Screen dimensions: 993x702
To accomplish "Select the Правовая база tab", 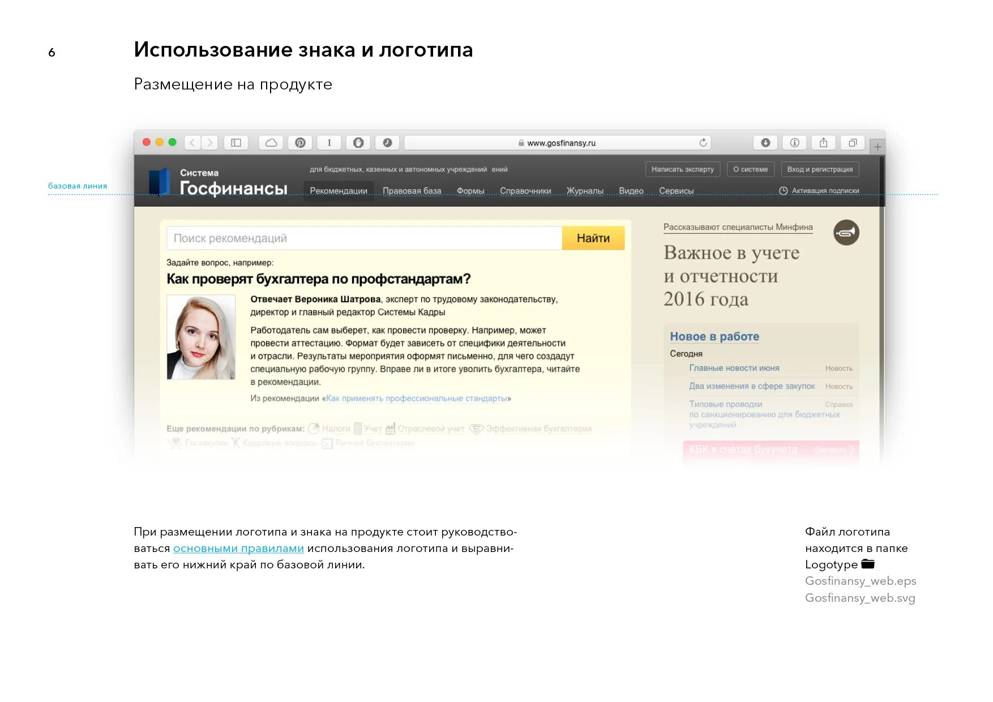I will (412, 191).
